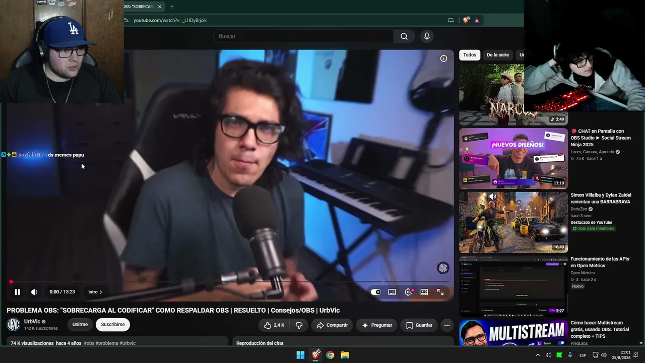
Task: Open the Simon Villalba BARRABRAVA thumbnail
Action: [x=513, y=222]
